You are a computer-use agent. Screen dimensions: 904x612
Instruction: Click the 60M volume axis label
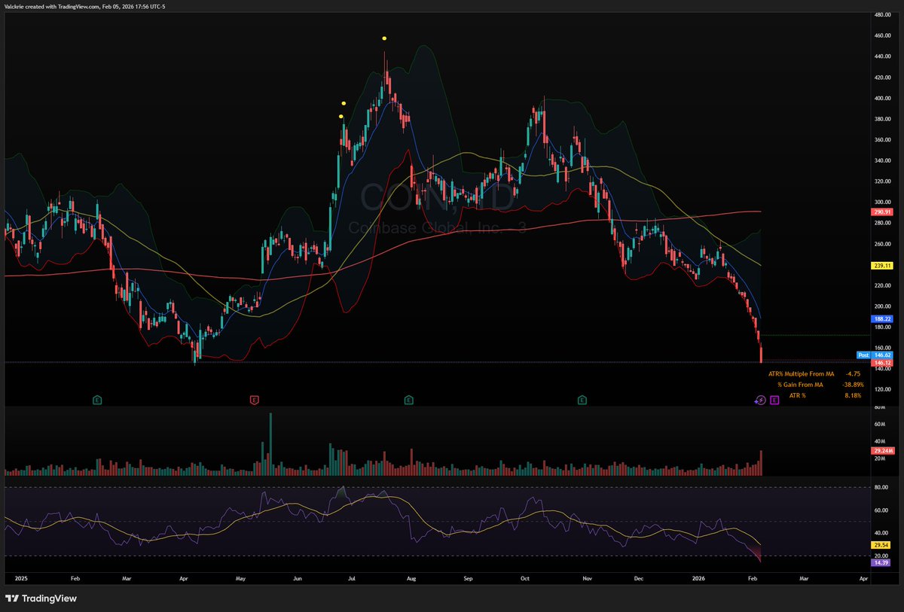(878, 424)
